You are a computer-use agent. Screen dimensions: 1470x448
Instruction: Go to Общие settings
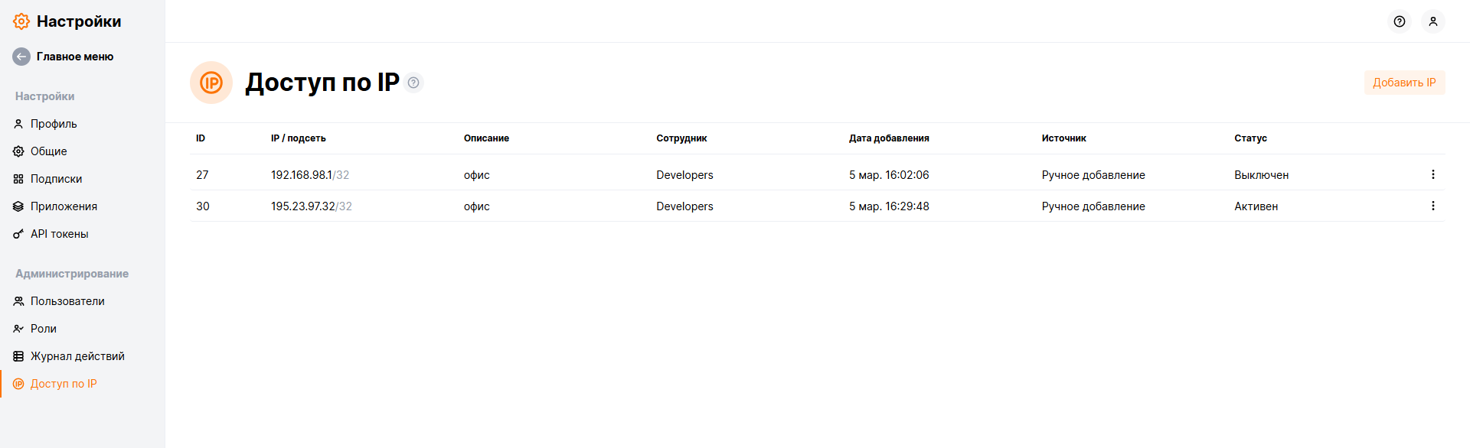(48, 151)
